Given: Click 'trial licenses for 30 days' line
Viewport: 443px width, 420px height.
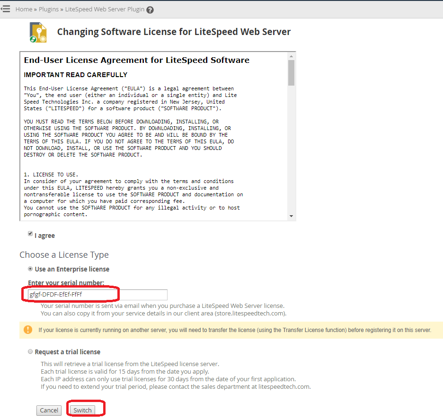Looking at the screenshot, I should pos(168,379).
